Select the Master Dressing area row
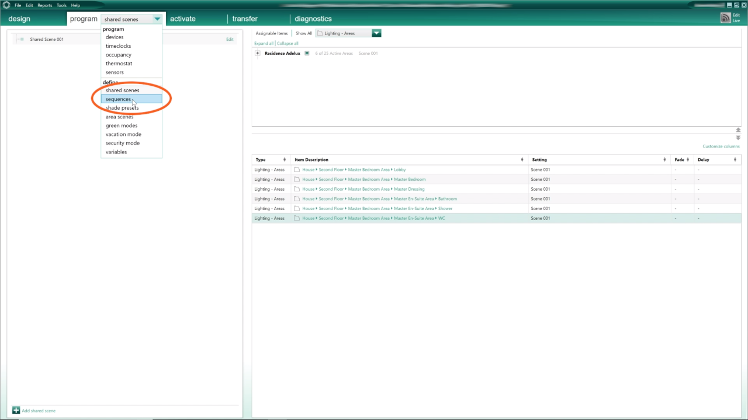 point(496,189)
